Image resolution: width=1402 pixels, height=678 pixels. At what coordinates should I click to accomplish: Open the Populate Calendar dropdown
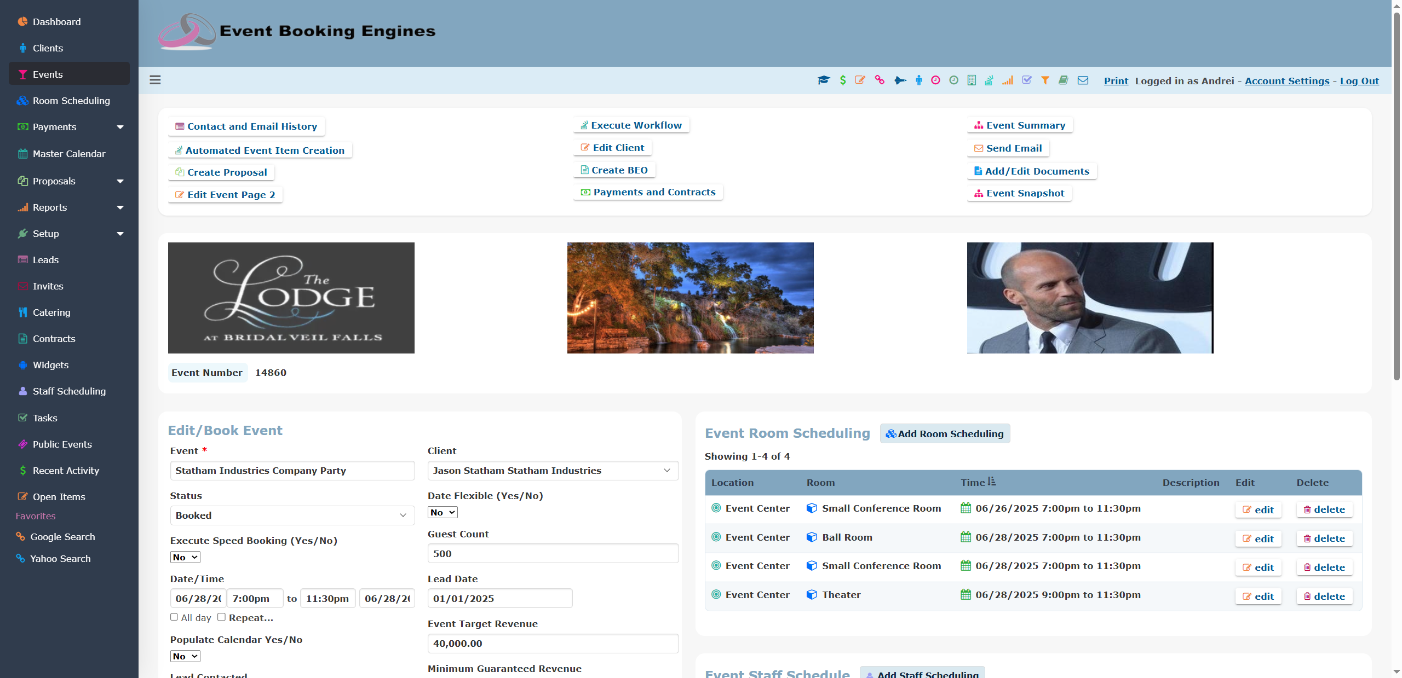coord(185,656)
